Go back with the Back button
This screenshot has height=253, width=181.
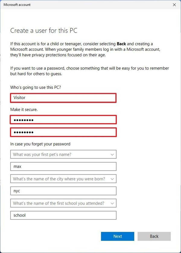[154, 236]
